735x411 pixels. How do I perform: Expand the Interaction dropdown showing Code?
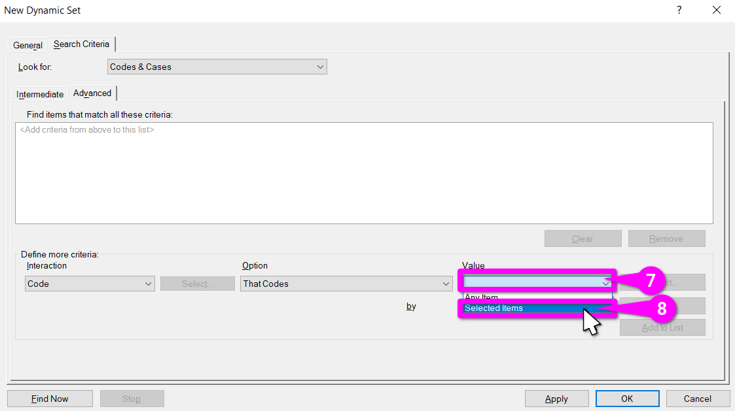(90, 284)
